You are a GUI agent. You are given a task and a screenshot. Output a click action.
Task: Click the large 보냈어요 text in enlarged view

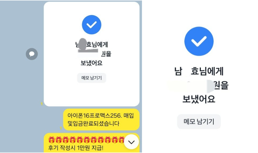(x=199, y=99)
